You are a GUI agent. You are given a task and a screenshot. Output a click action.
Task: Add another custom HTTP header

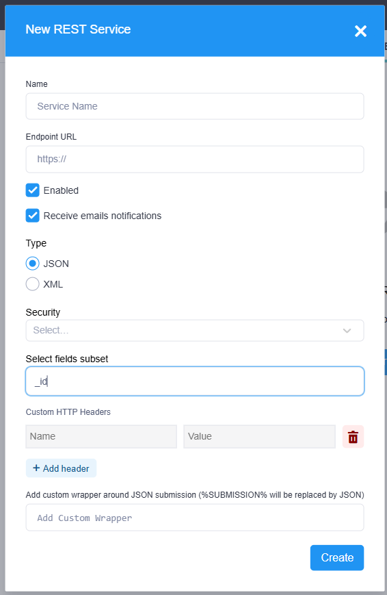(x=61, y=468)
